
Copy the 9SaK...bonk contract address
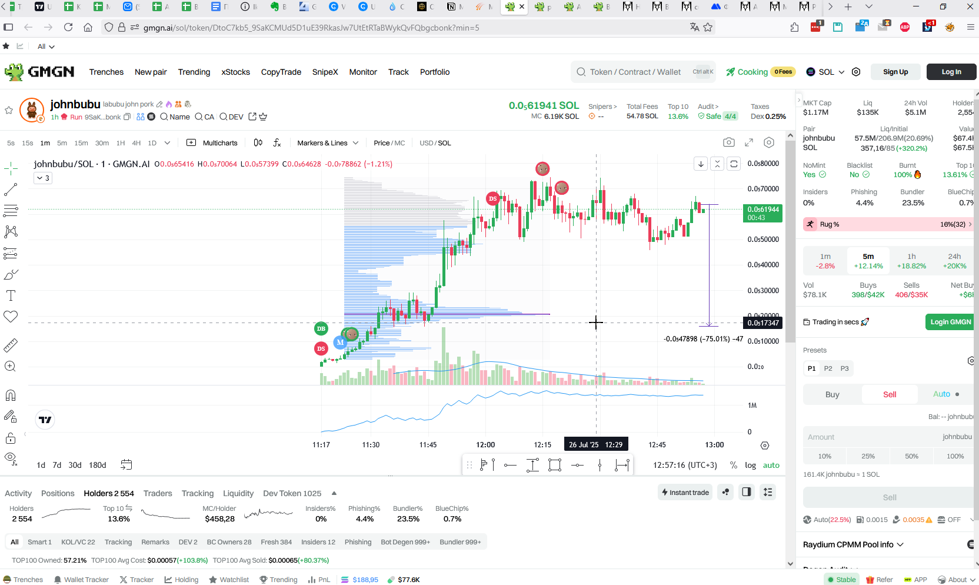(127, 117)
